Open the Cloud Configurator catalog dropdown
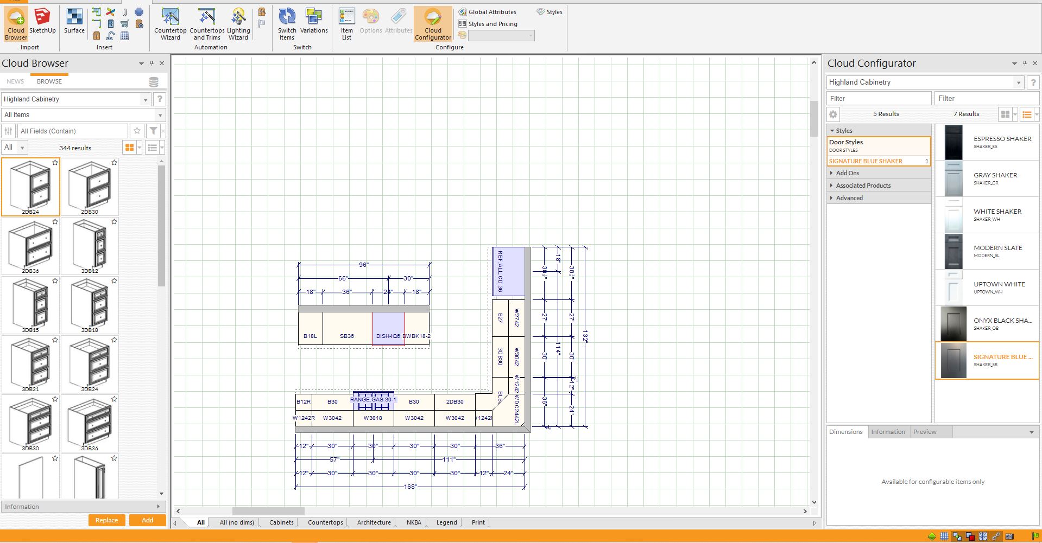The width and height of the screenshot is (1042, 543). click(1018, 82)
